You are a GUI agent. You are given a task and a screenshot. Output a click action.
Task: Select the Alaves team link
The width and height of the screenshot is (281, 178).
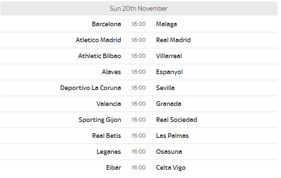click(x=111, y=72)
